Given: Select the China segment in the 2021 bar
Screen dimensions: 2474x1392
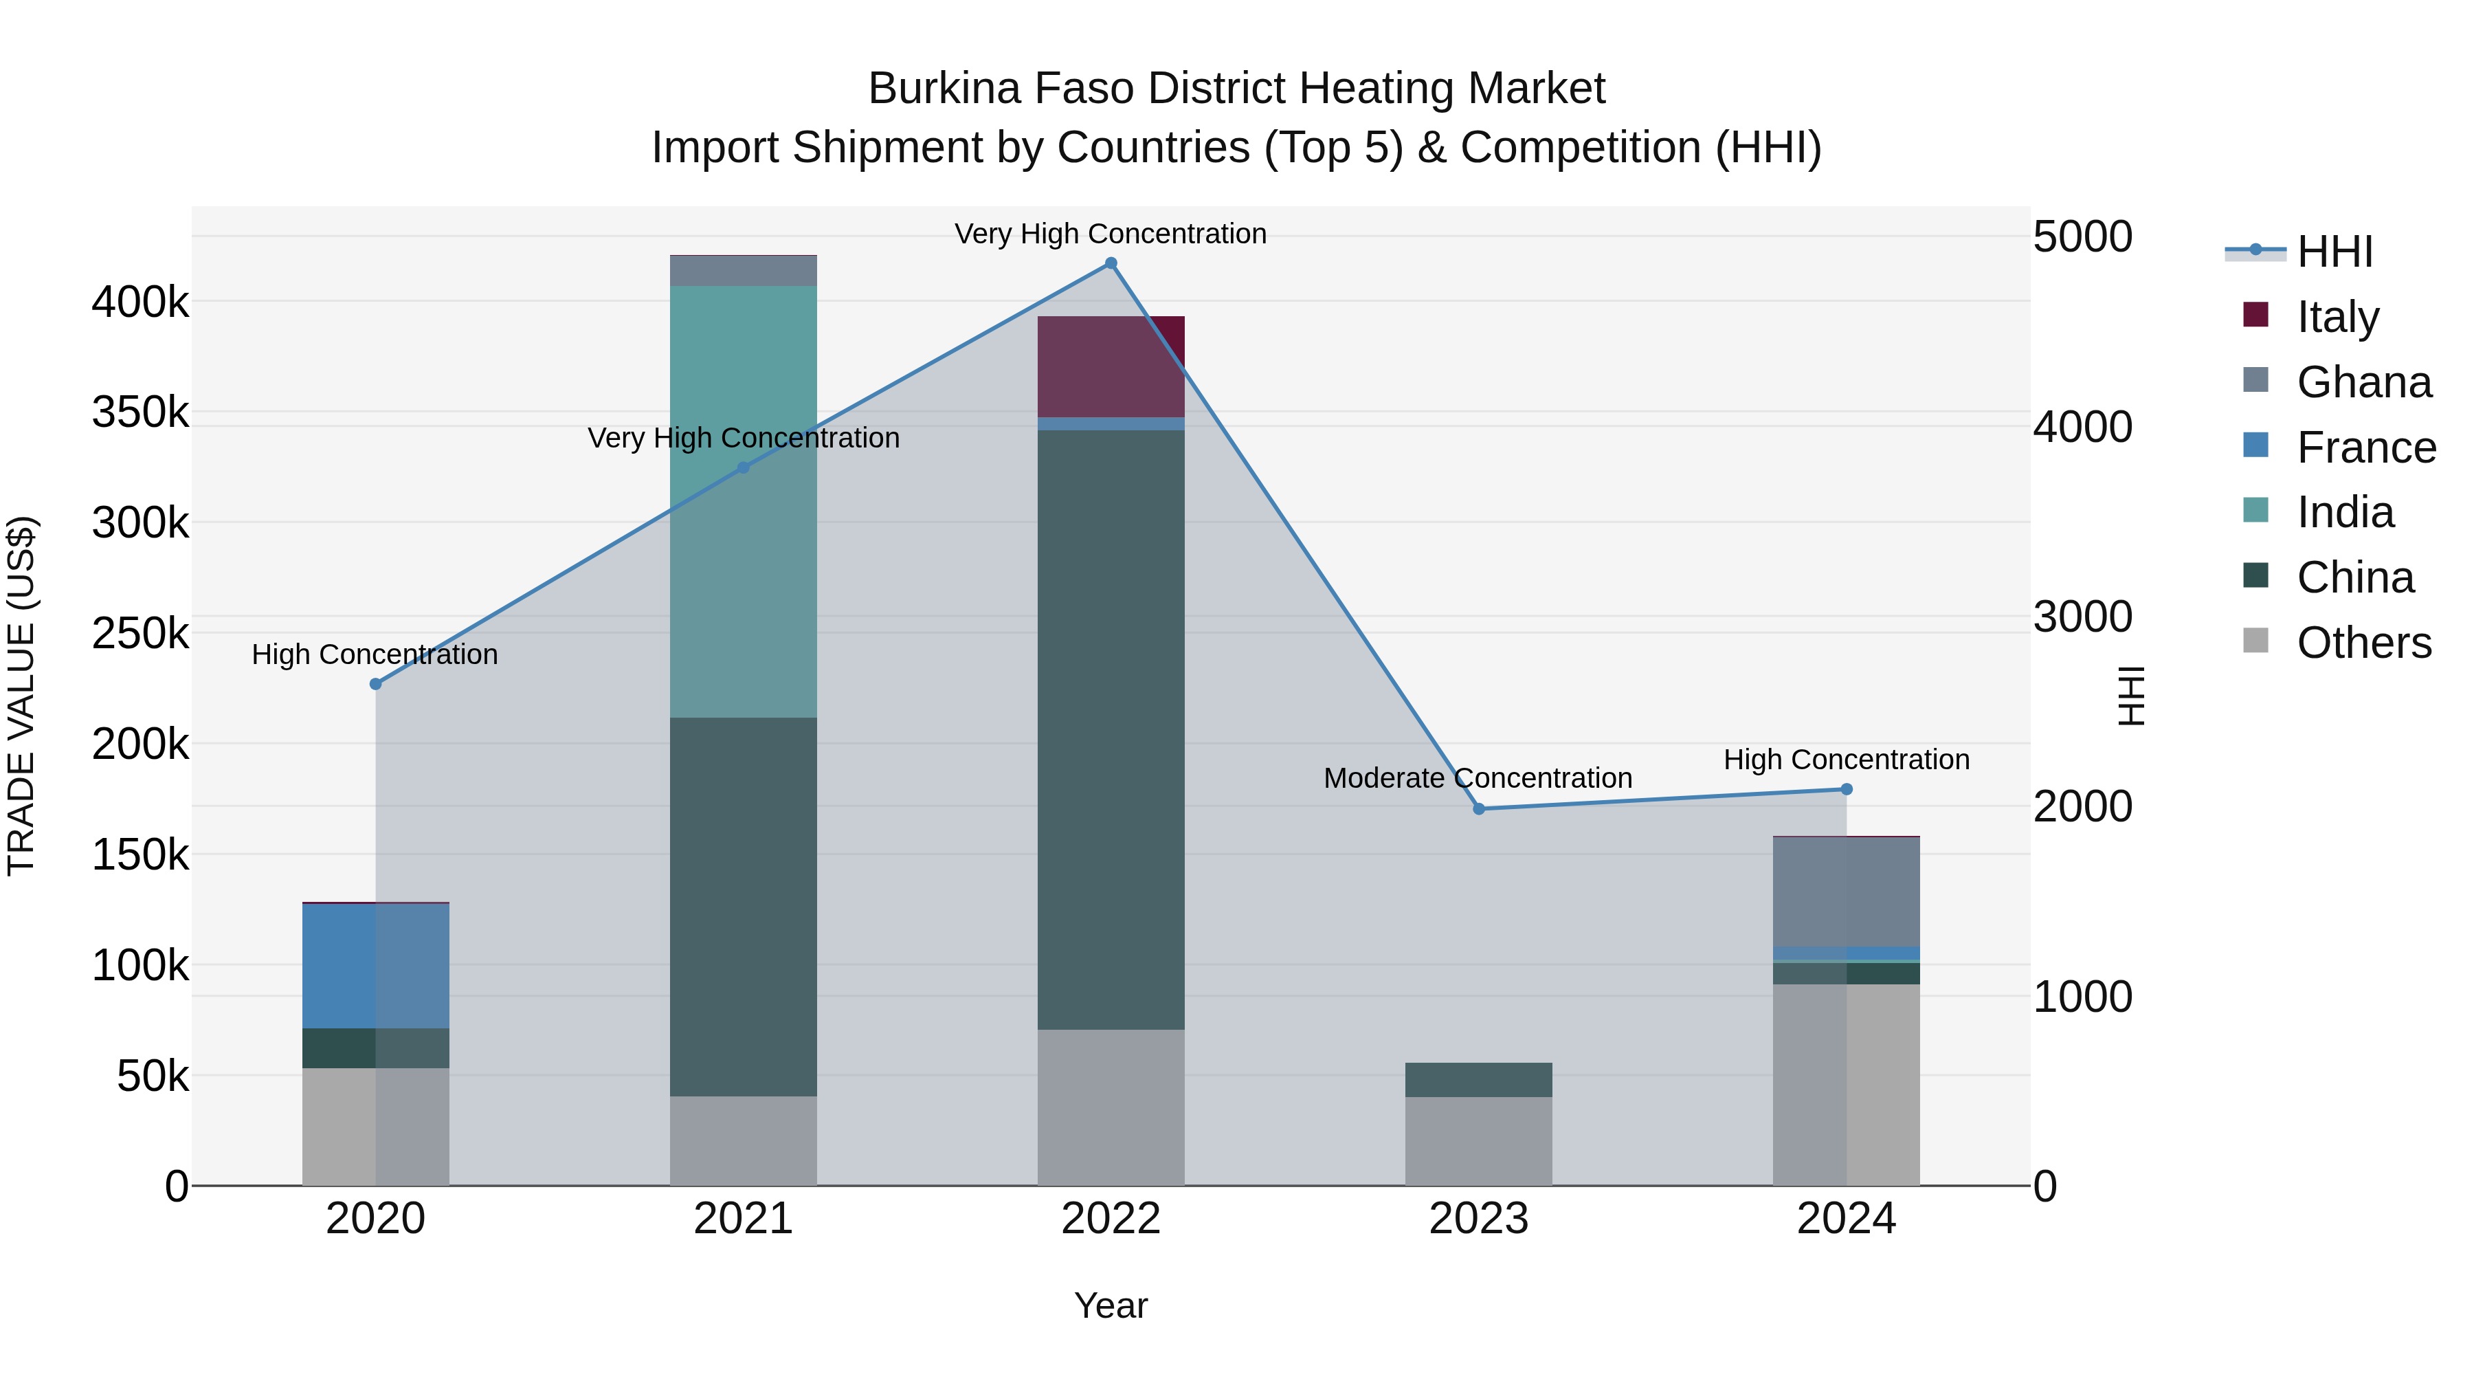Looking at the screenshot, I should coord(744,907).
